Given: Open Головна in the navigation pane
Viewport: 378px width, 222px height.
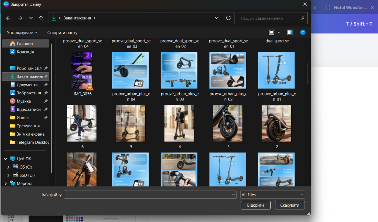Looking at the screenshot, I should point(25,44).
